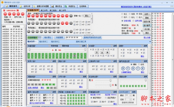This screenshot has height=107, width=174.
Task: Select gray ball 11 in the kill-number row
Action: (x=71, y=16)
